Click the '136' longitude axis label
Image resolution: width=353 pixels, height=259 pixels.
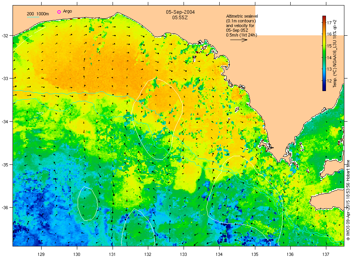[290, 255]
